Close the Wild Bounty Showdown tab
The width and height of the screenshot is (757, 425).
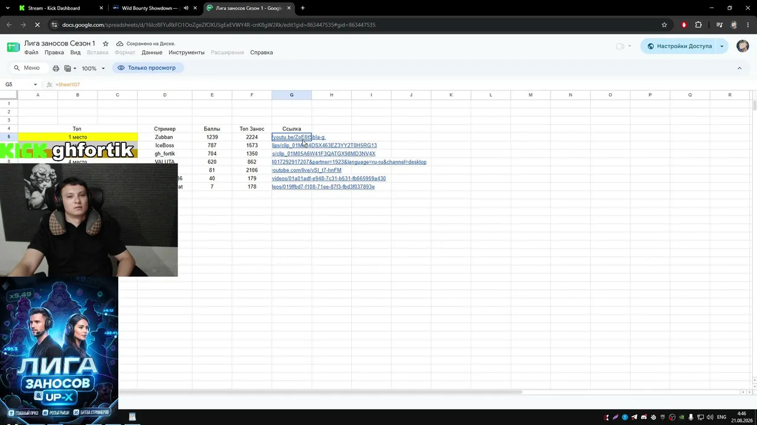195,8
